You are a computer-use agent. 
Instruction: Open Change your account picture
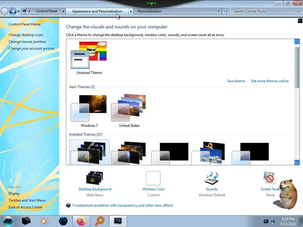pyautogui.click(x=31, y=48)
